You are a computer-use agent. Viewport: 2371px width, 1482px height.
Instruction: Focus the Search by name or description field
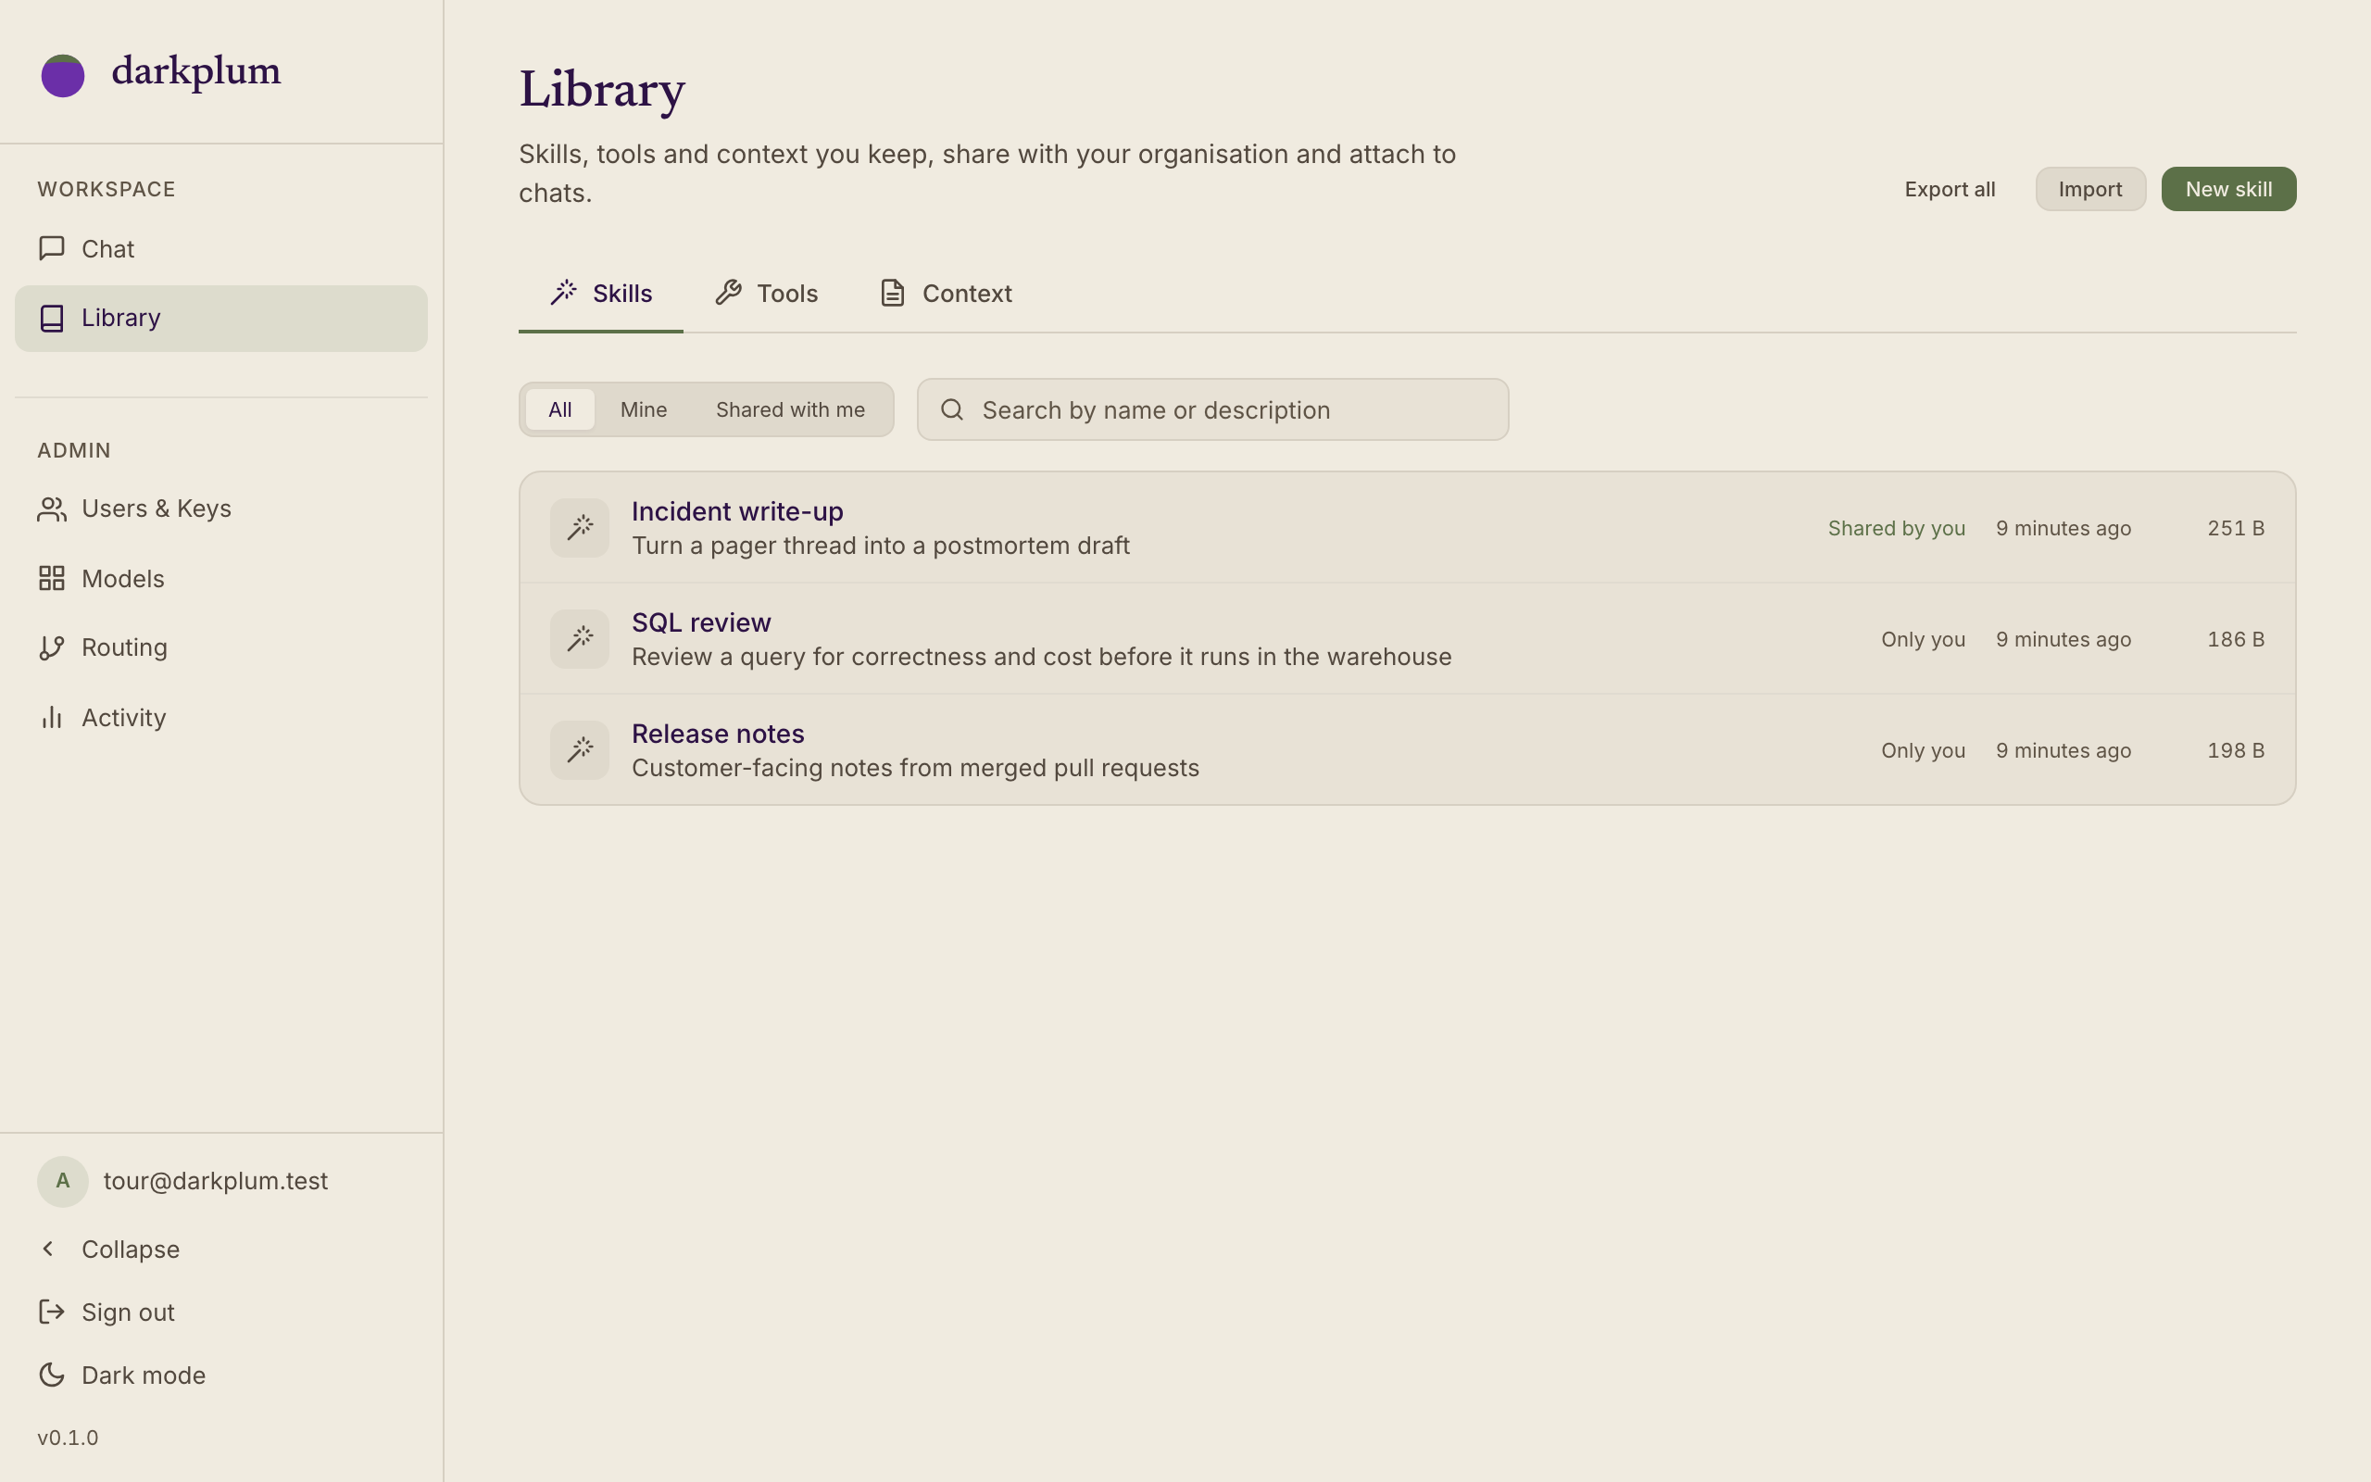tap(1213, 409)
